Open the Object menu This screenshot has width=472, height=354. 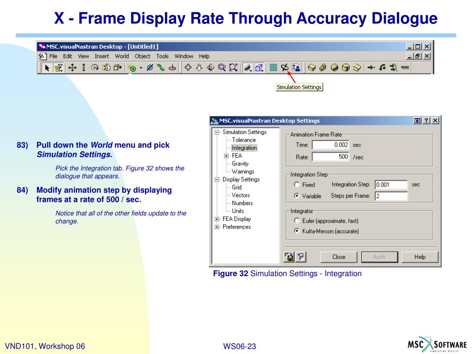point(142,56)
